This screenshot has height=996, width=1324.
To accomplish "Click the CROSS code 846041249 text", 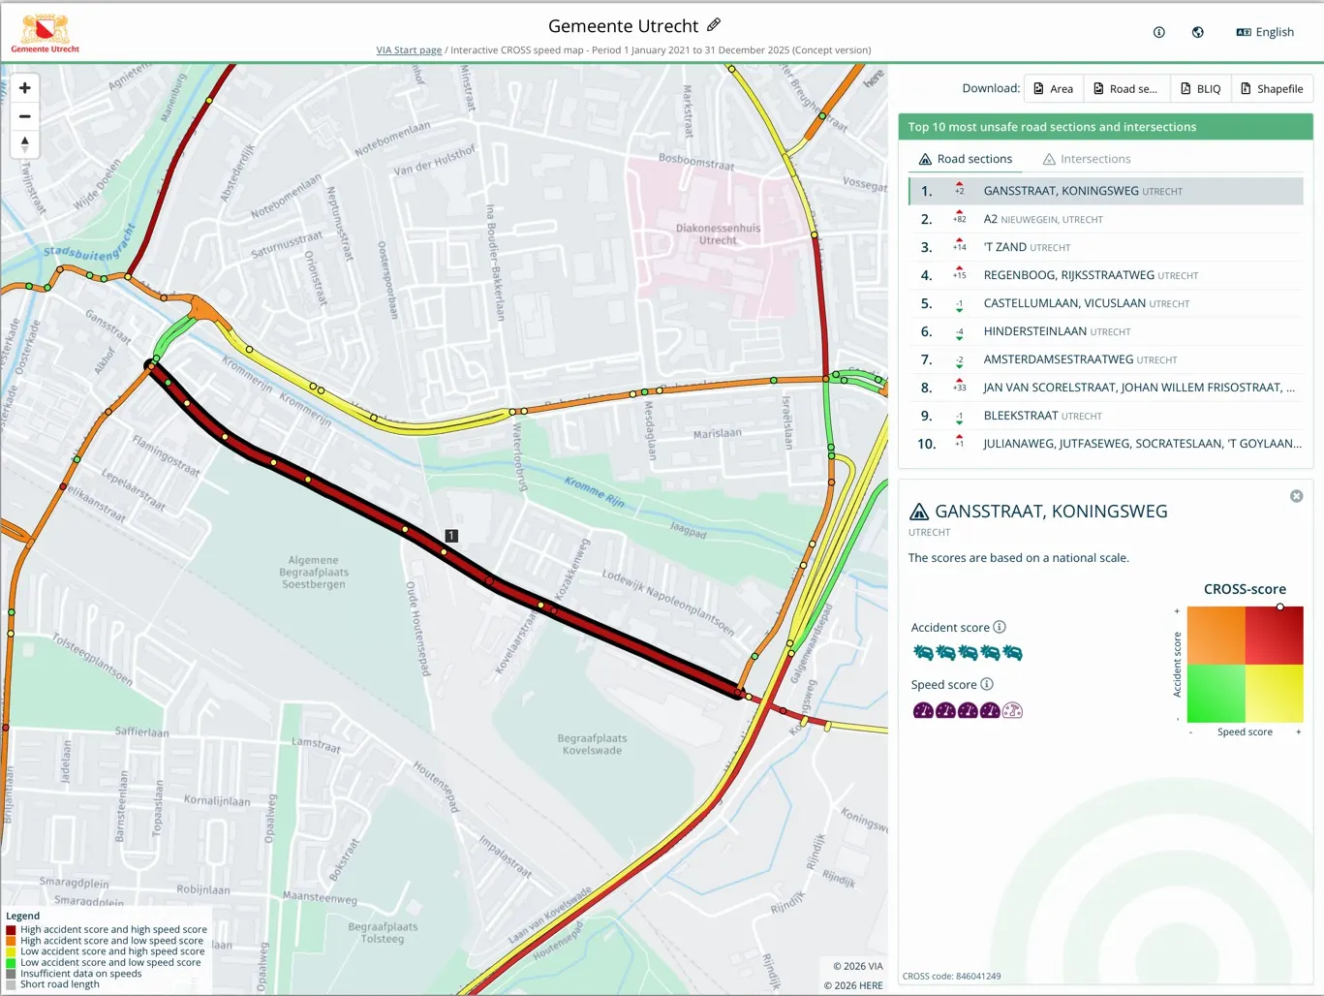I will (951, 977).
